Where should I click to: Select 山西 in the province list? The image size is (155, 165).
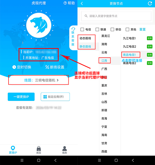click(x=104, y=102)
